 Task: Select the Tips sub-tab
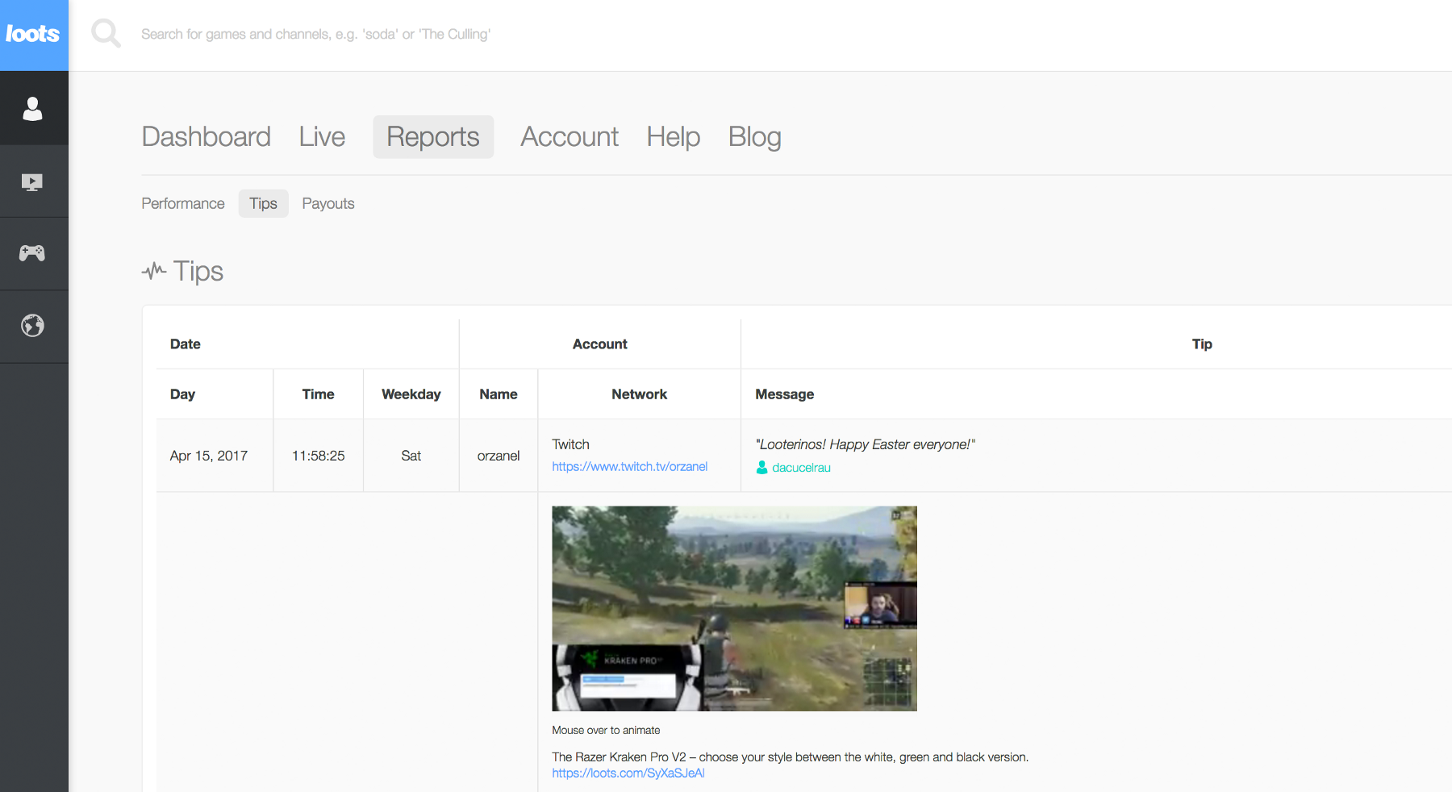[x=263, y=204]
